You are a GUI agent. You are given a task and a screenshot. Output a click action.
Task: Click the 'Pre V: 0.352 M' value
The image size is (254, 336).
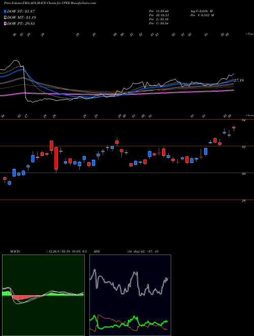click(x=202, y=15)
